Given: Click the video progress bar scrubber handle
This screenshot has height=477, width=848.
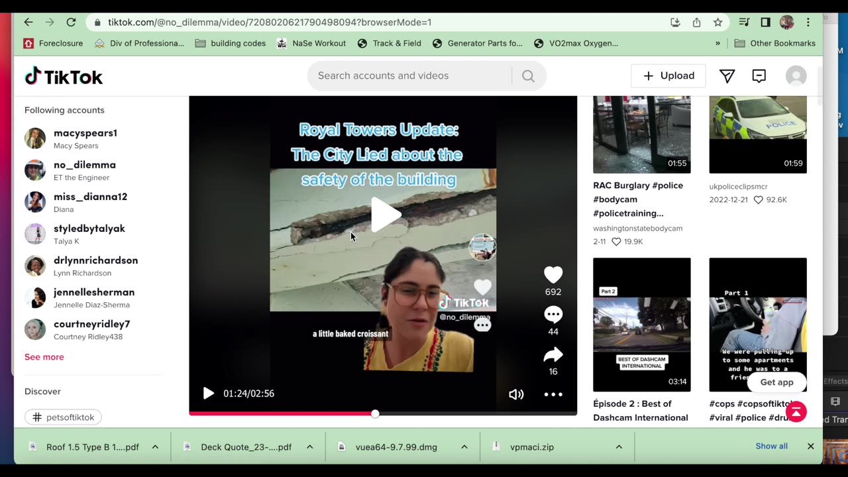Looking at the screenshot, I should click(375, 413).
